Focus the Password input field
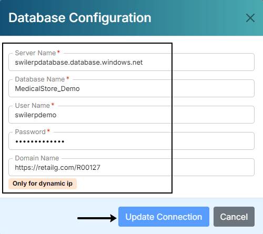 [x=131, y=141]
